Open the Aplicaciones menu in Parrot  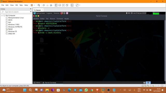point(40,13)
